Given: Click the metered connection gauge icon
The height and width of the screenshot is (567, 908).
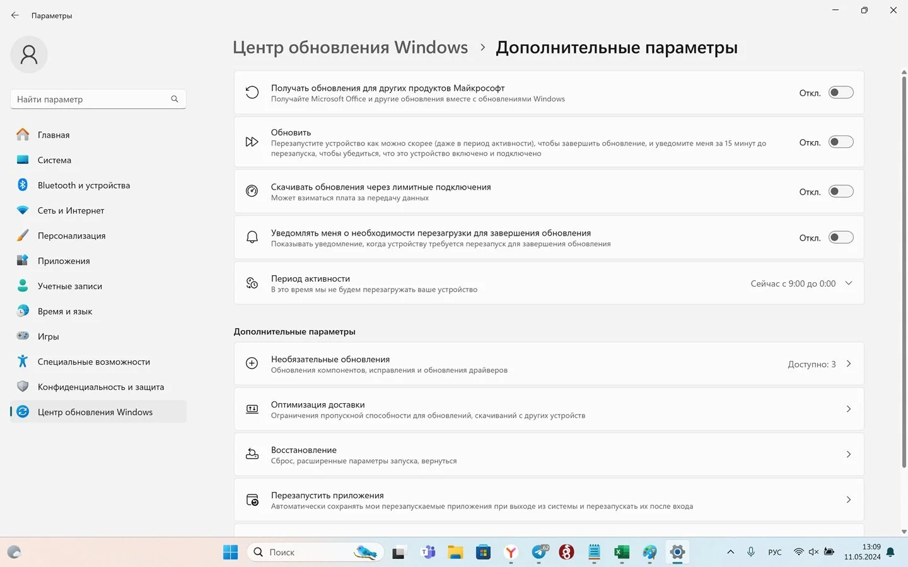Looking at the screenshot, I should tap(252, 192).
